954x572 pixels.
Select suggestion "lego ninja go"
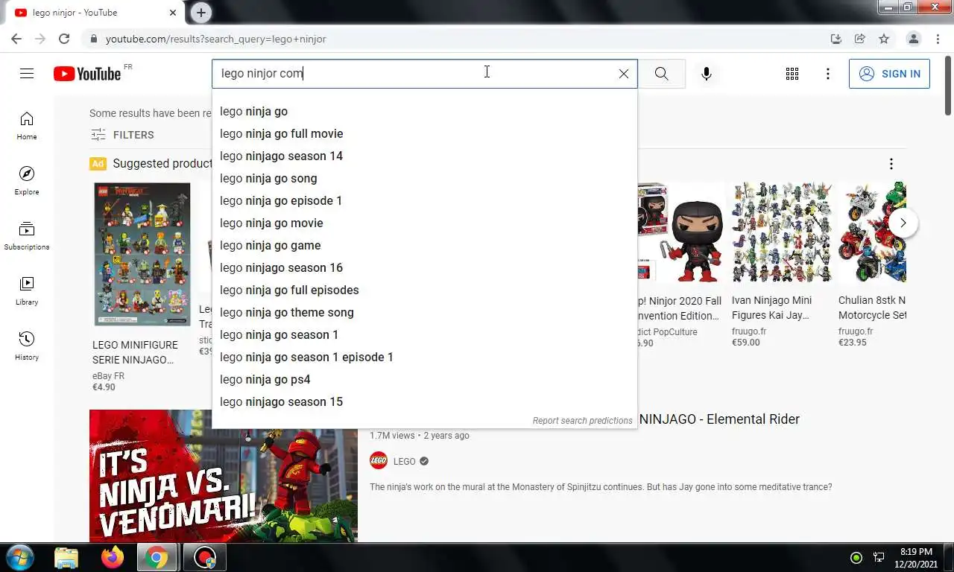424,111
